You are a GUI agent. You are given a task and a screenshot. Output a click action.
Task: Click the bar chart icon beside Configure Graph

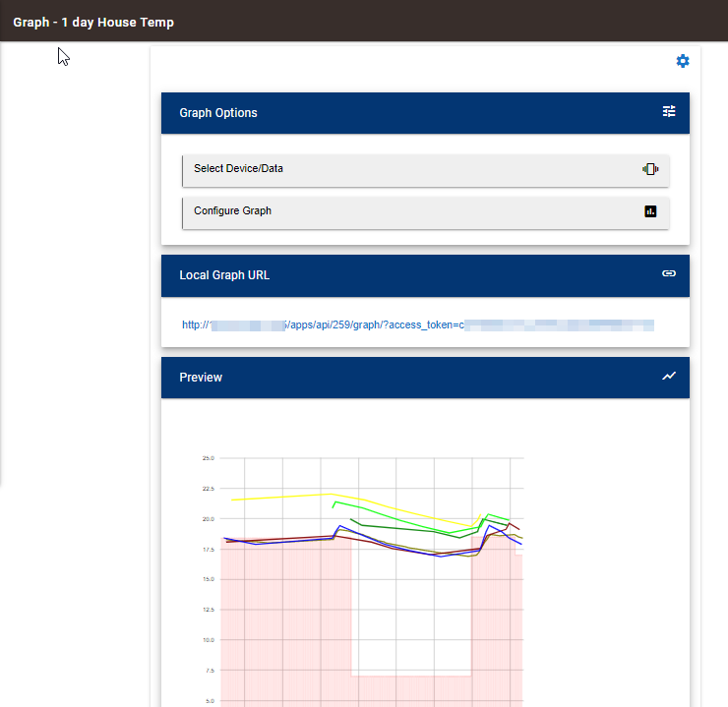click(x=650, y=210)
